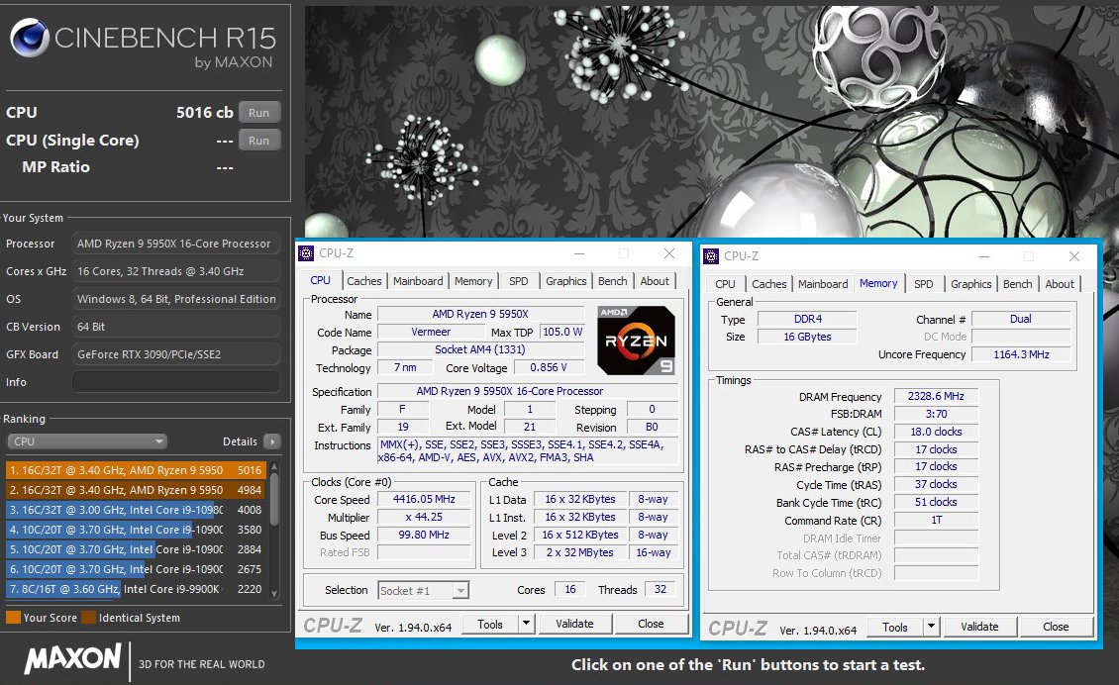Select ranking entry 4 scoring 3580
The height and width of the screenshot is (685, 1119).
136,531
